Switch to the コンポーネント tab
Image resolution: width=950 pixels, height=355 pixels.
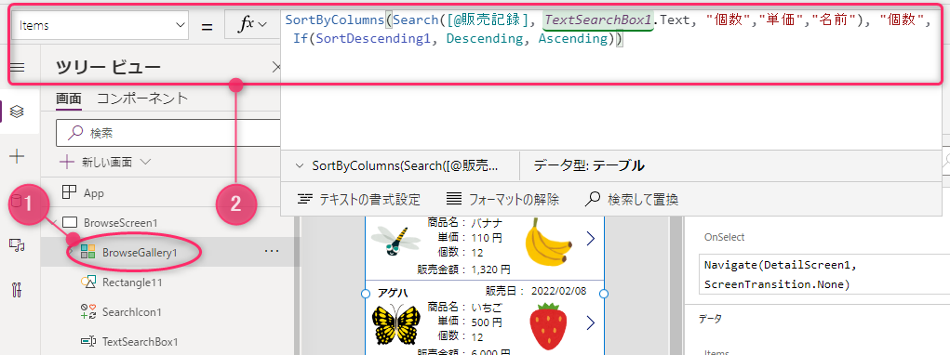click(142, 99)
